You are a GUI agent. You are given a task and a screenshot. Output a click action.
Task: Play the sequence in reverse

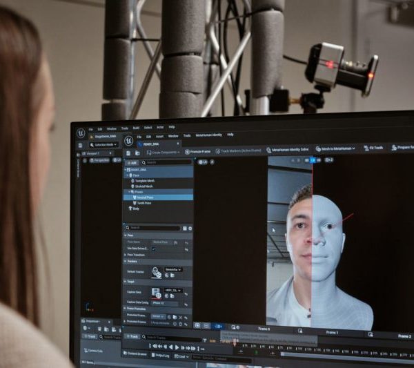pyautogui.click(x=171, y=347)
